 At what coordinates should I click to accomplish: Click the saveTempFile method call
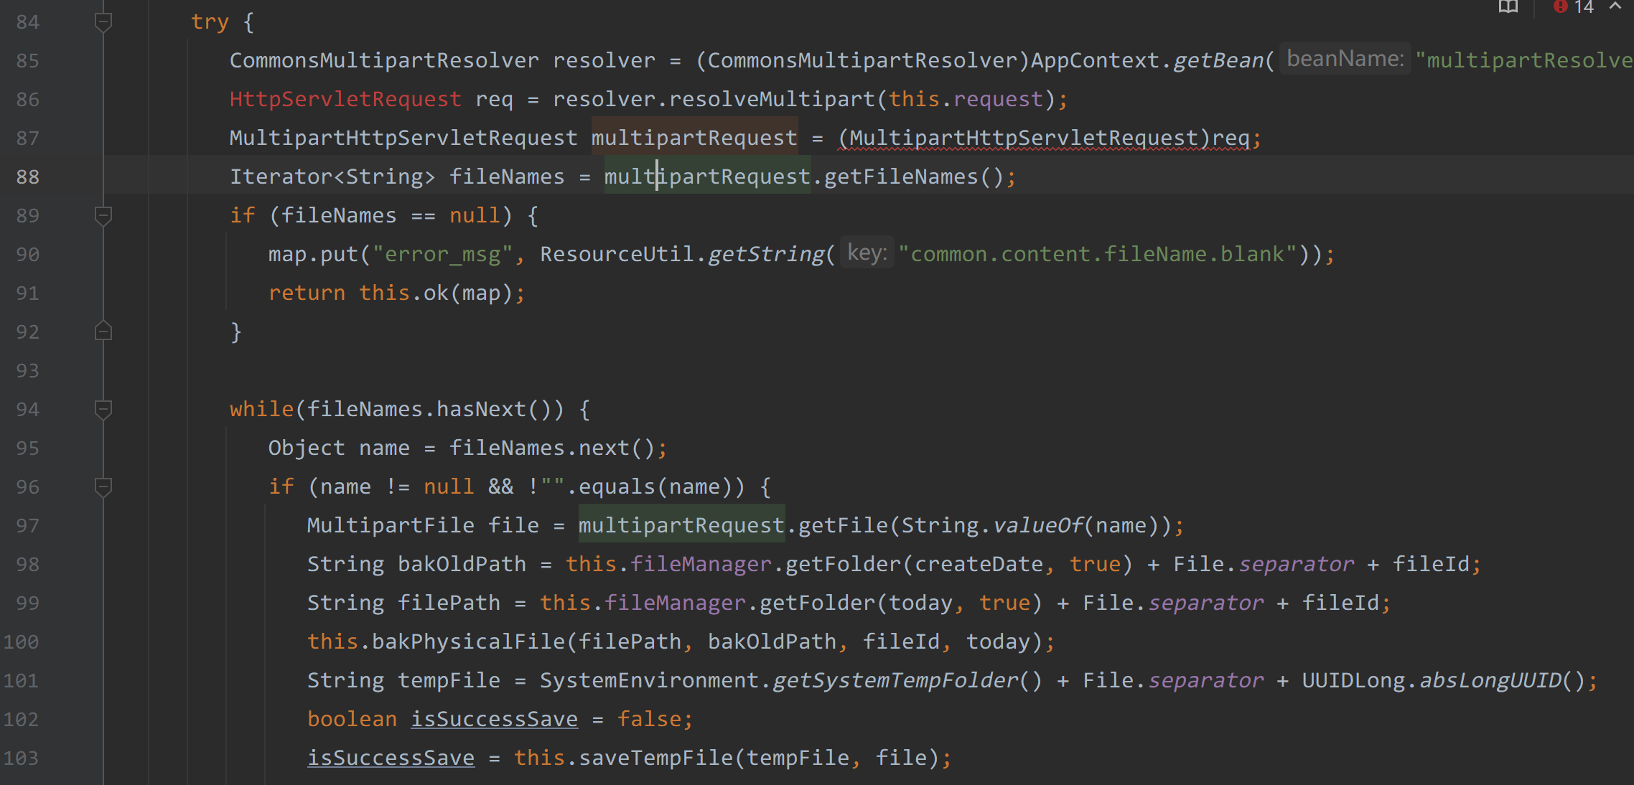(x=658, y=758)
